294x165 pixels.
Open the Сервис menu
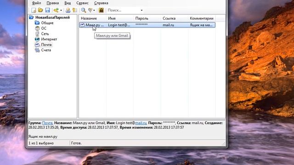coord(82,3)
